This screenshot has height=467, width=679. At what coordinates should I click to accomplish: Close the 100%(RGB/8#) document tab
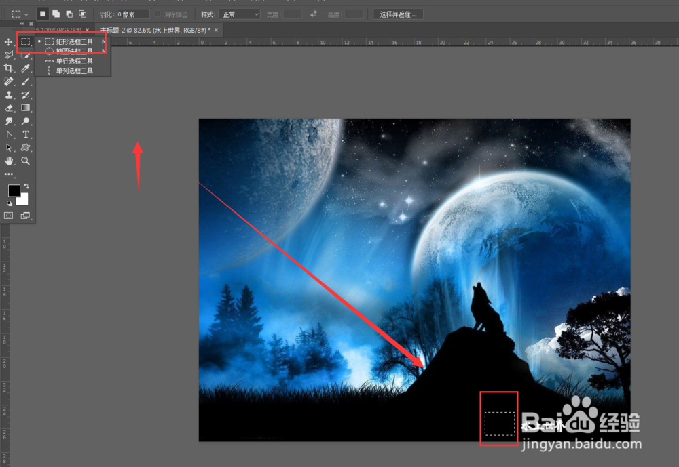click(x=87, y=31)
